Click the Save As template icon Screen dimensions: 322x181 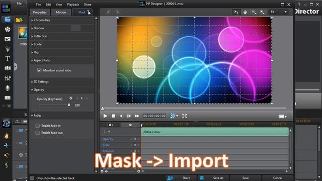(202, 178)
